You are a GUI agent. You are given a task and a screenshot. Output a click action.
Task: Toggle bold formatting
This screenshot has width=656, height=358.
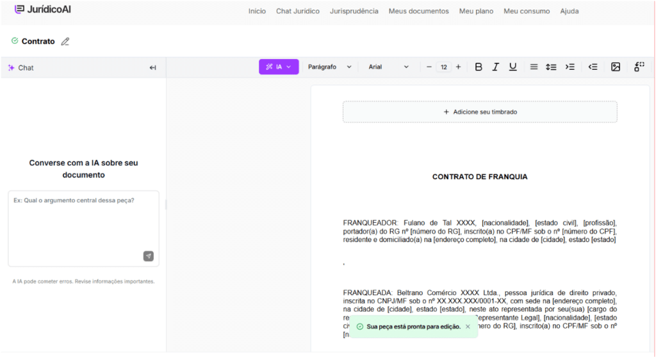(479, 67)
